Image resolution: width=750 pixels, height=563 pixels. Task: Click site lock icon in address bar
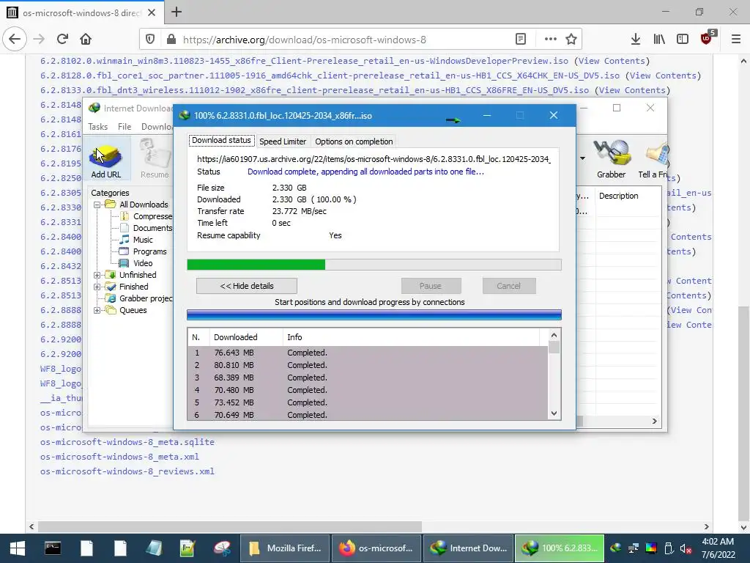coord(171,40)
